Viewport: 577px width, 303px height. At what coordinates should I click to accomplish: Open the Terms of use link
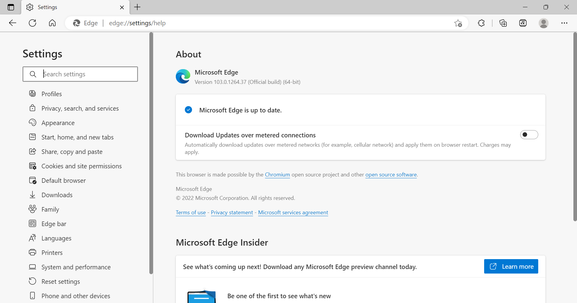click(x=191, y=213)
